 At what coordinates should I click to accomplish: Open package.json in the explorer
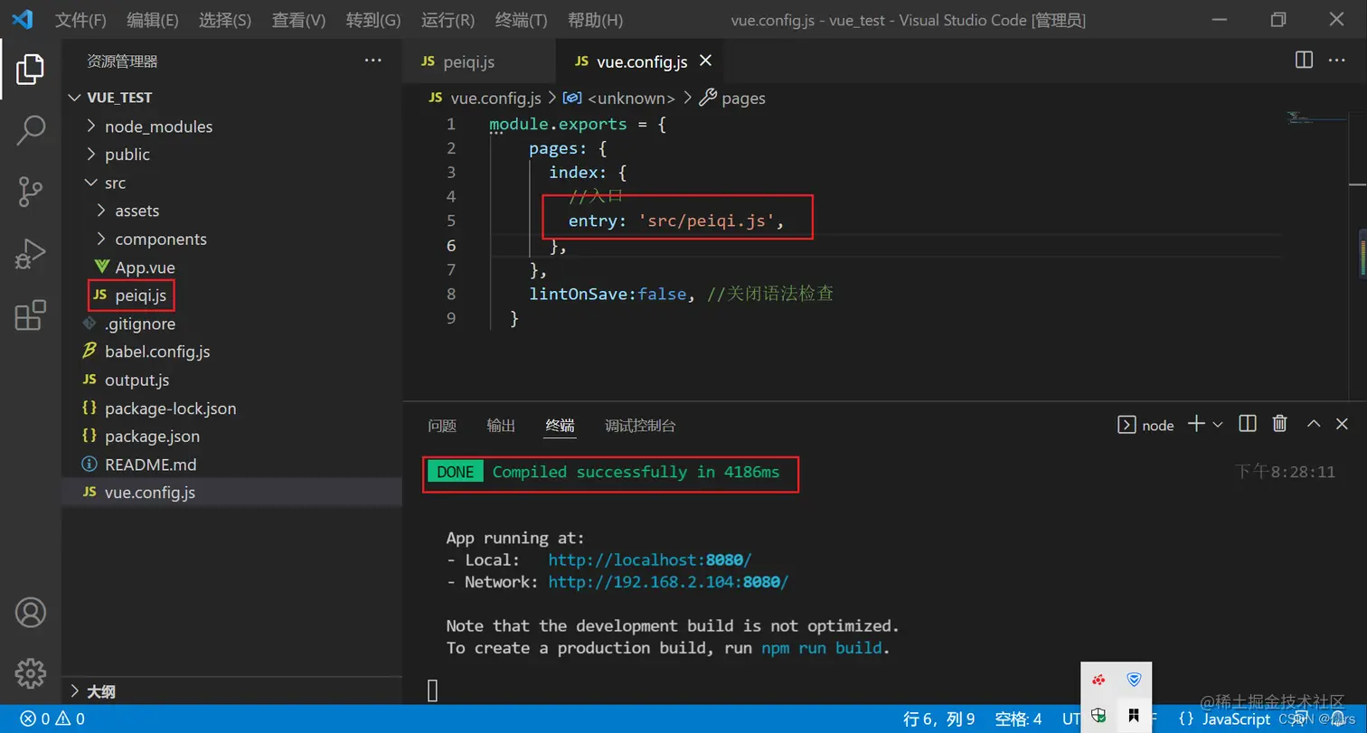click(152, 437)
